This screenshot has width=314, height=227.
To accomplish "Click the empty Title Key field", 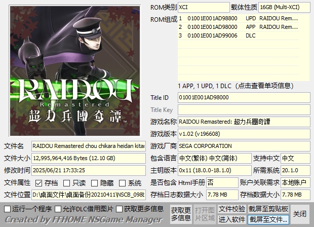I will click(244, 110).
